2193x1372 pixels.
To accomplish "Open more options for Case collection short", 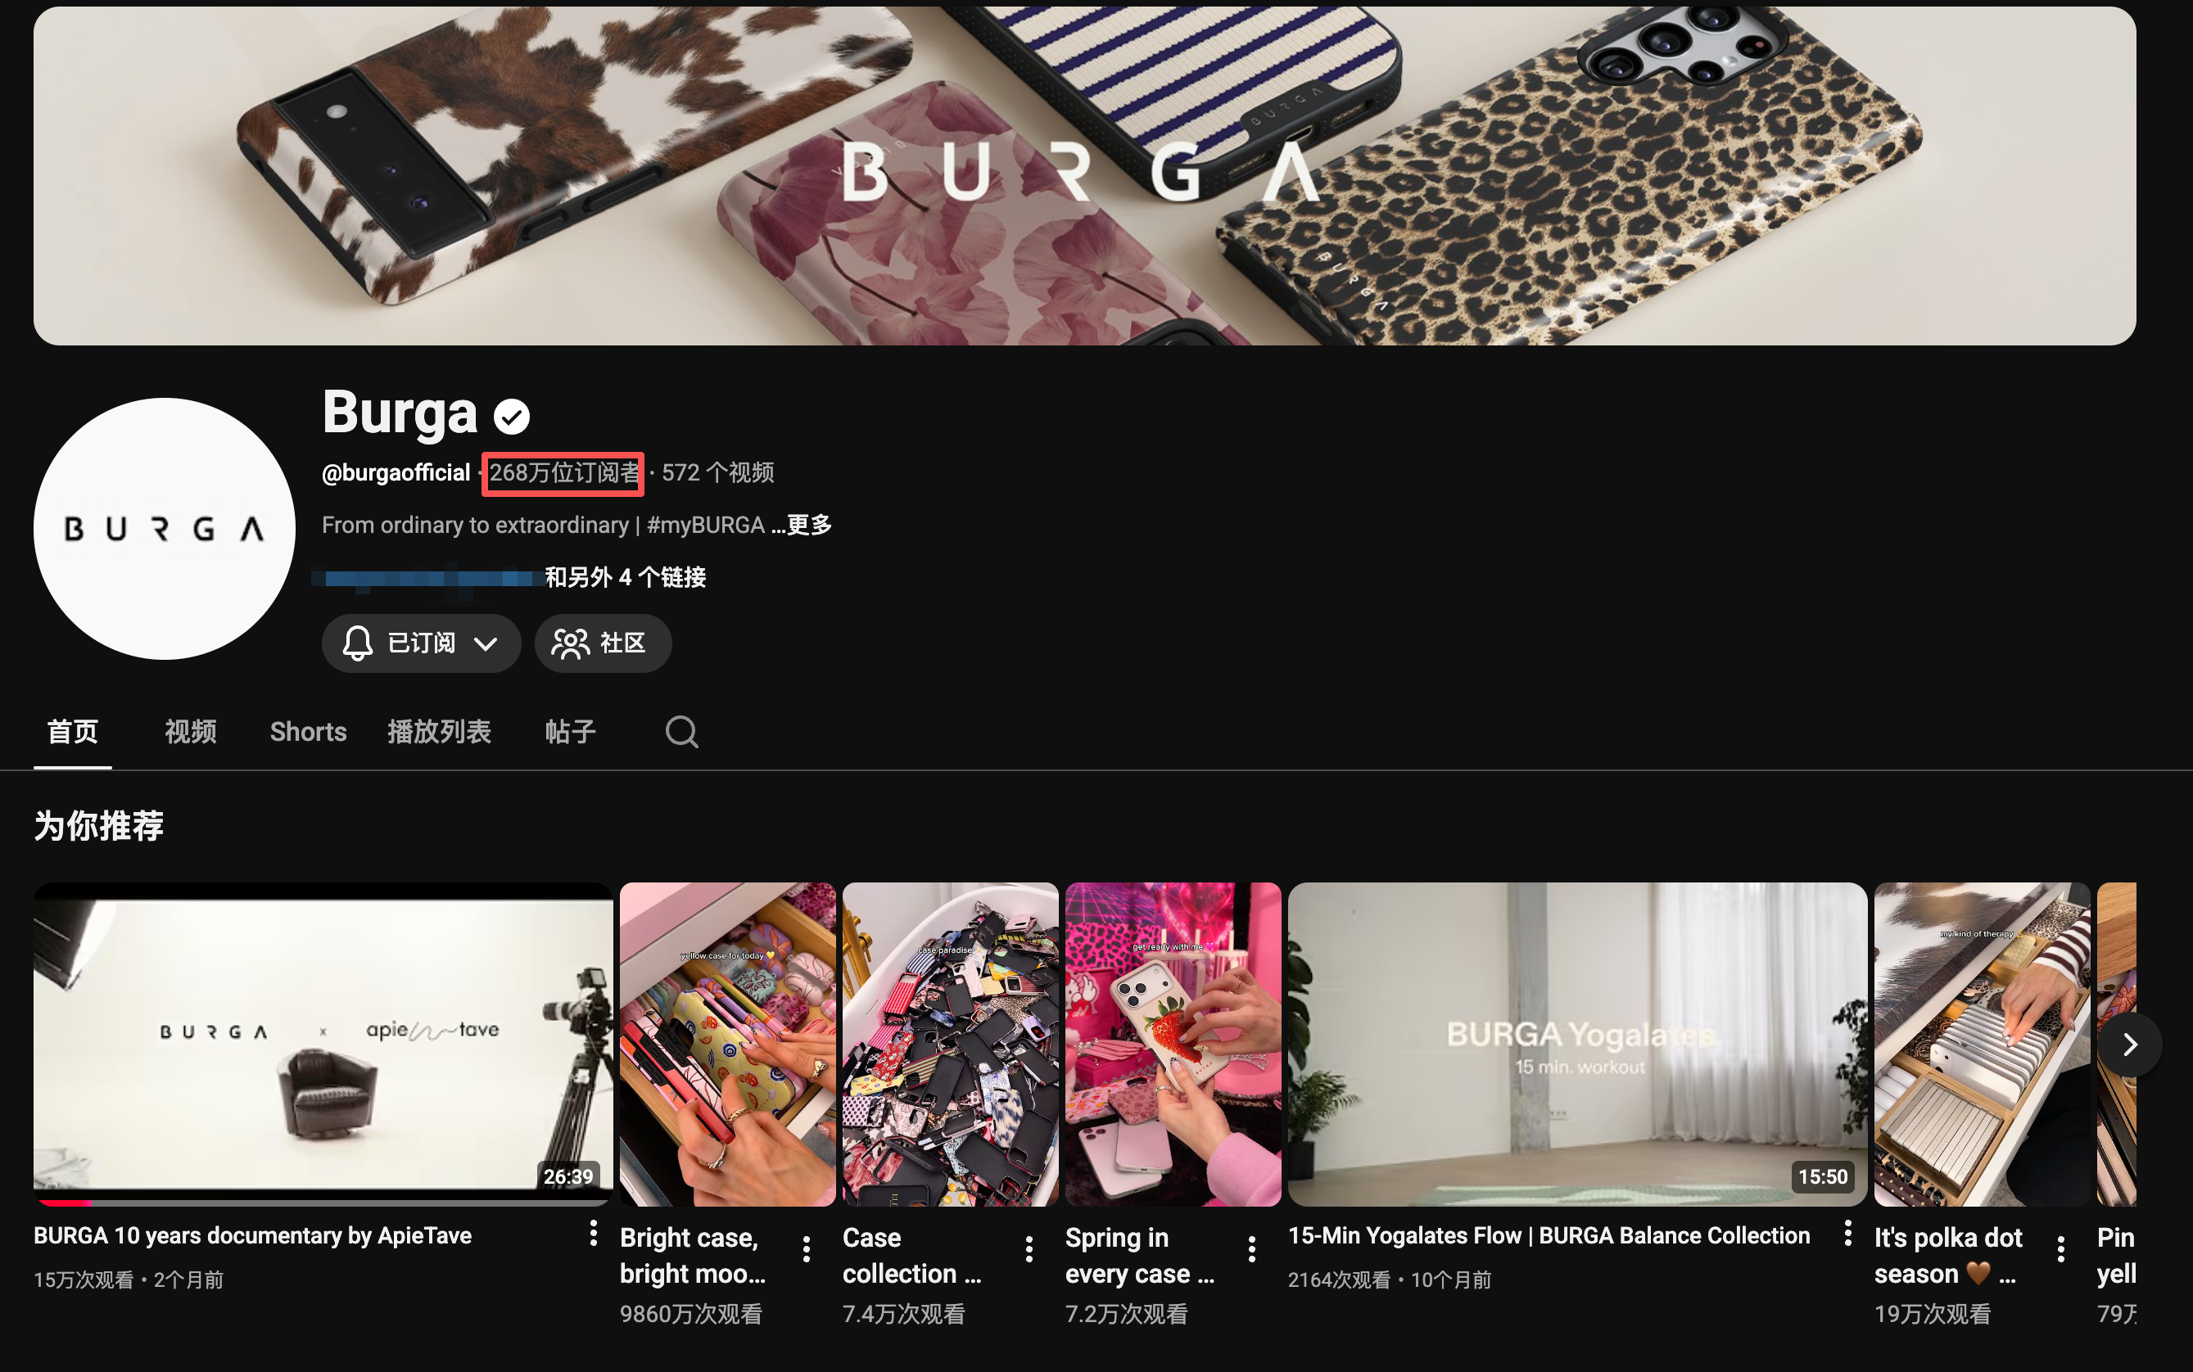I will [1029, 1249].
